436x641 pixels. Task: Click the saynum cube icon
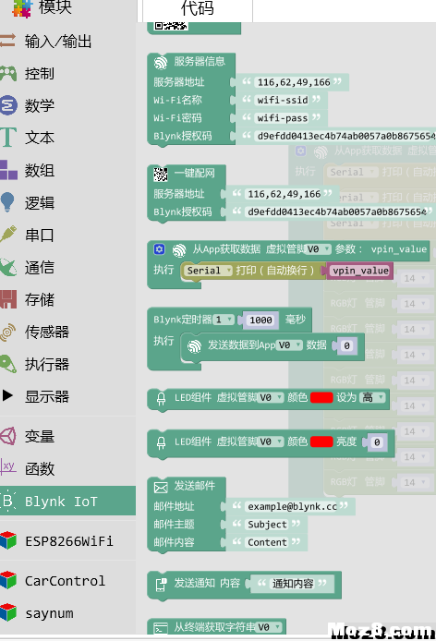coord(8,612)
